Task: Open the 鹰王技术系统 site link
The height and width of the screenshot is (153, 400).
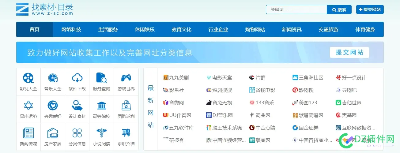Action: tap(227, 128)
